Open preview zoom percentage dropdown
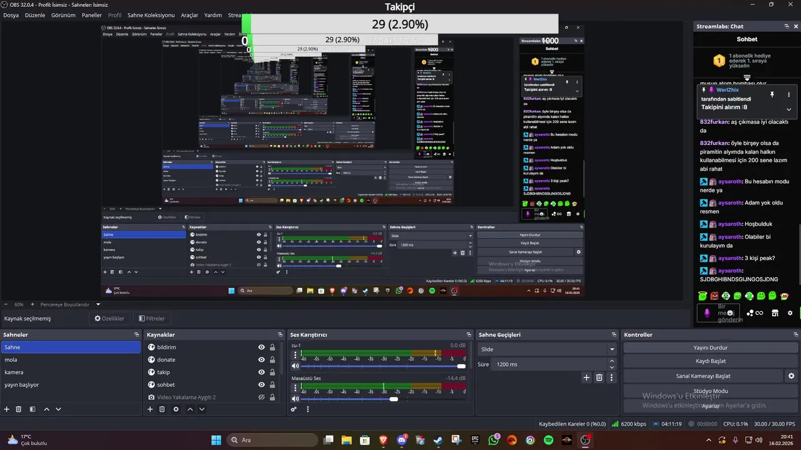The height and width of the screenshot is (450, 801). point(19,304)
